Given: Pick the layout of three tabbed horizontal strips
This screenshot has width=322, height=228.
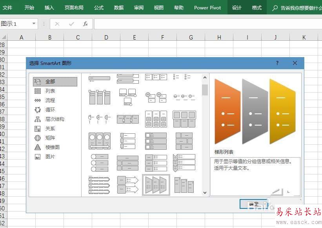Looking at the screenshot, I should [x=127, y=141].
